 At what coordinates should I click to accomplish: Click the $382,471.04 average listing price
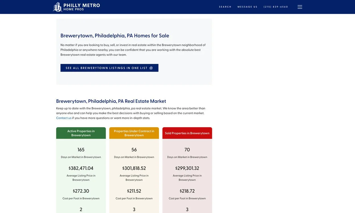pyautogui.click(x=81, y=168)
